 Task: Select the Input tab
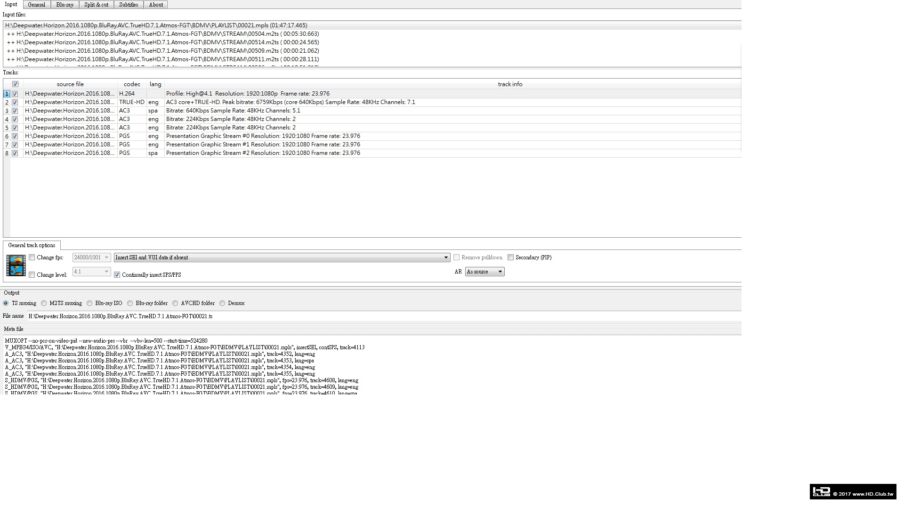pos(11,4)
